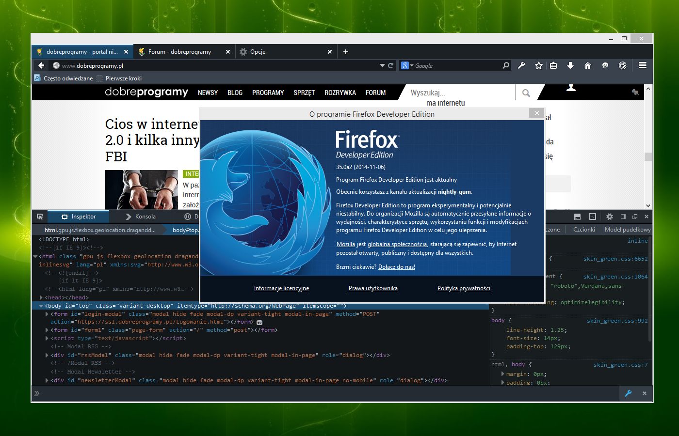679x436 pixels.
Task: Click the handcuffs article thumbnail
Action: 142,189
